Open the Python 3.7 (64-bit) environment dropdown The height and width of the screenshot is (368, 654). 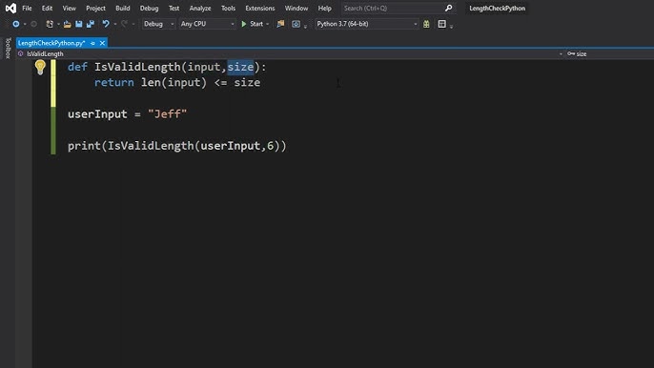tap(367, 24)
